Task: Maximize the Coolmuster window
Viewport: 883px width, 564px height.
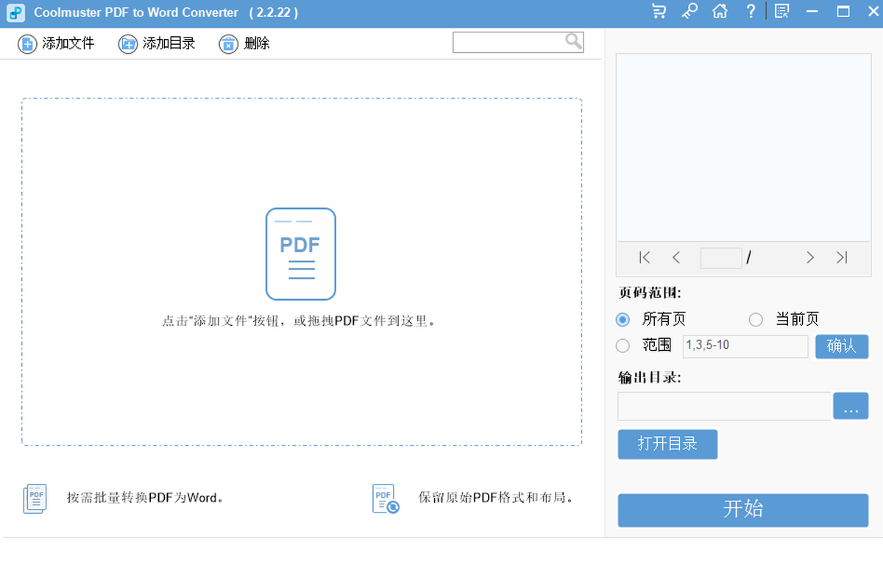Action: tap(843, 12)
